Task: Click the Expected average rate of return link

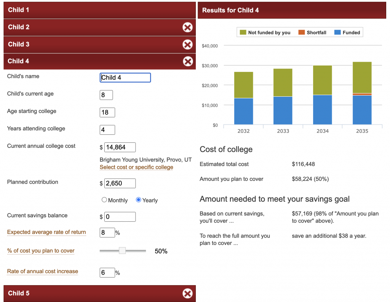Action: pos(46,232)
